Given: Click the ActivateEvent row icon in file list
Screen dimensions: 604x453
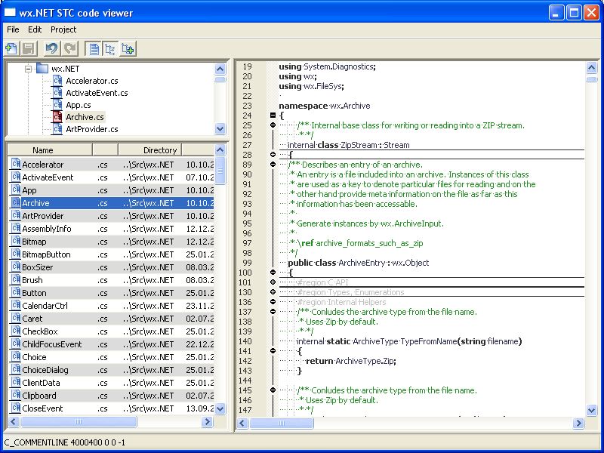Looking at the screenshot, I should [x=16, y=177].
